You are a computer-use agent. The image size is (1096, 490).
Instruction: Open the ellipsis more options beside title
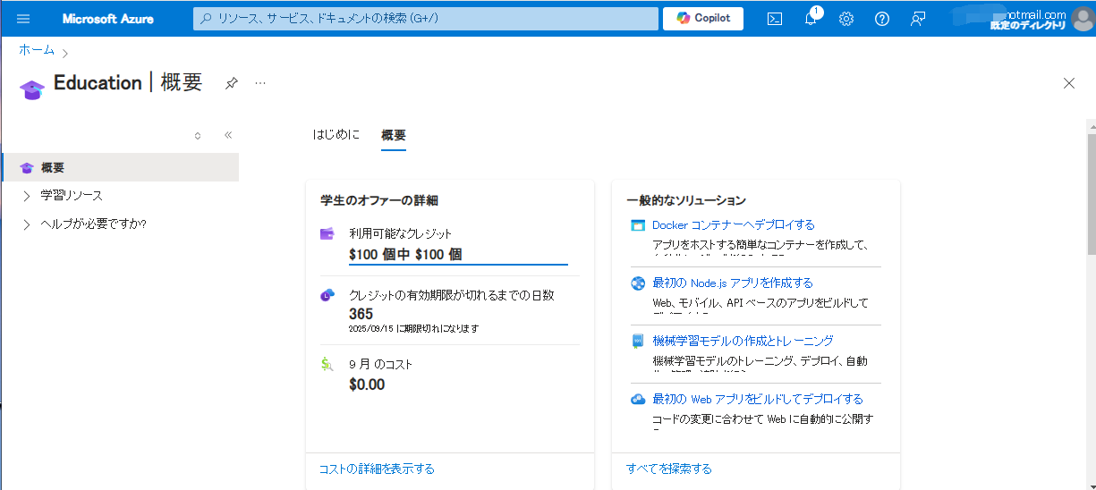point(260,83)
